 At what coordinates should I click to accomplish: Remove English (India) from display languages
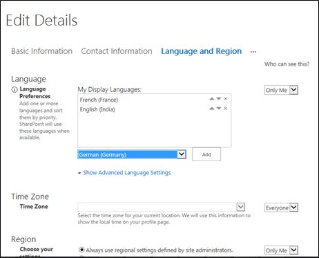click(226, 109)
